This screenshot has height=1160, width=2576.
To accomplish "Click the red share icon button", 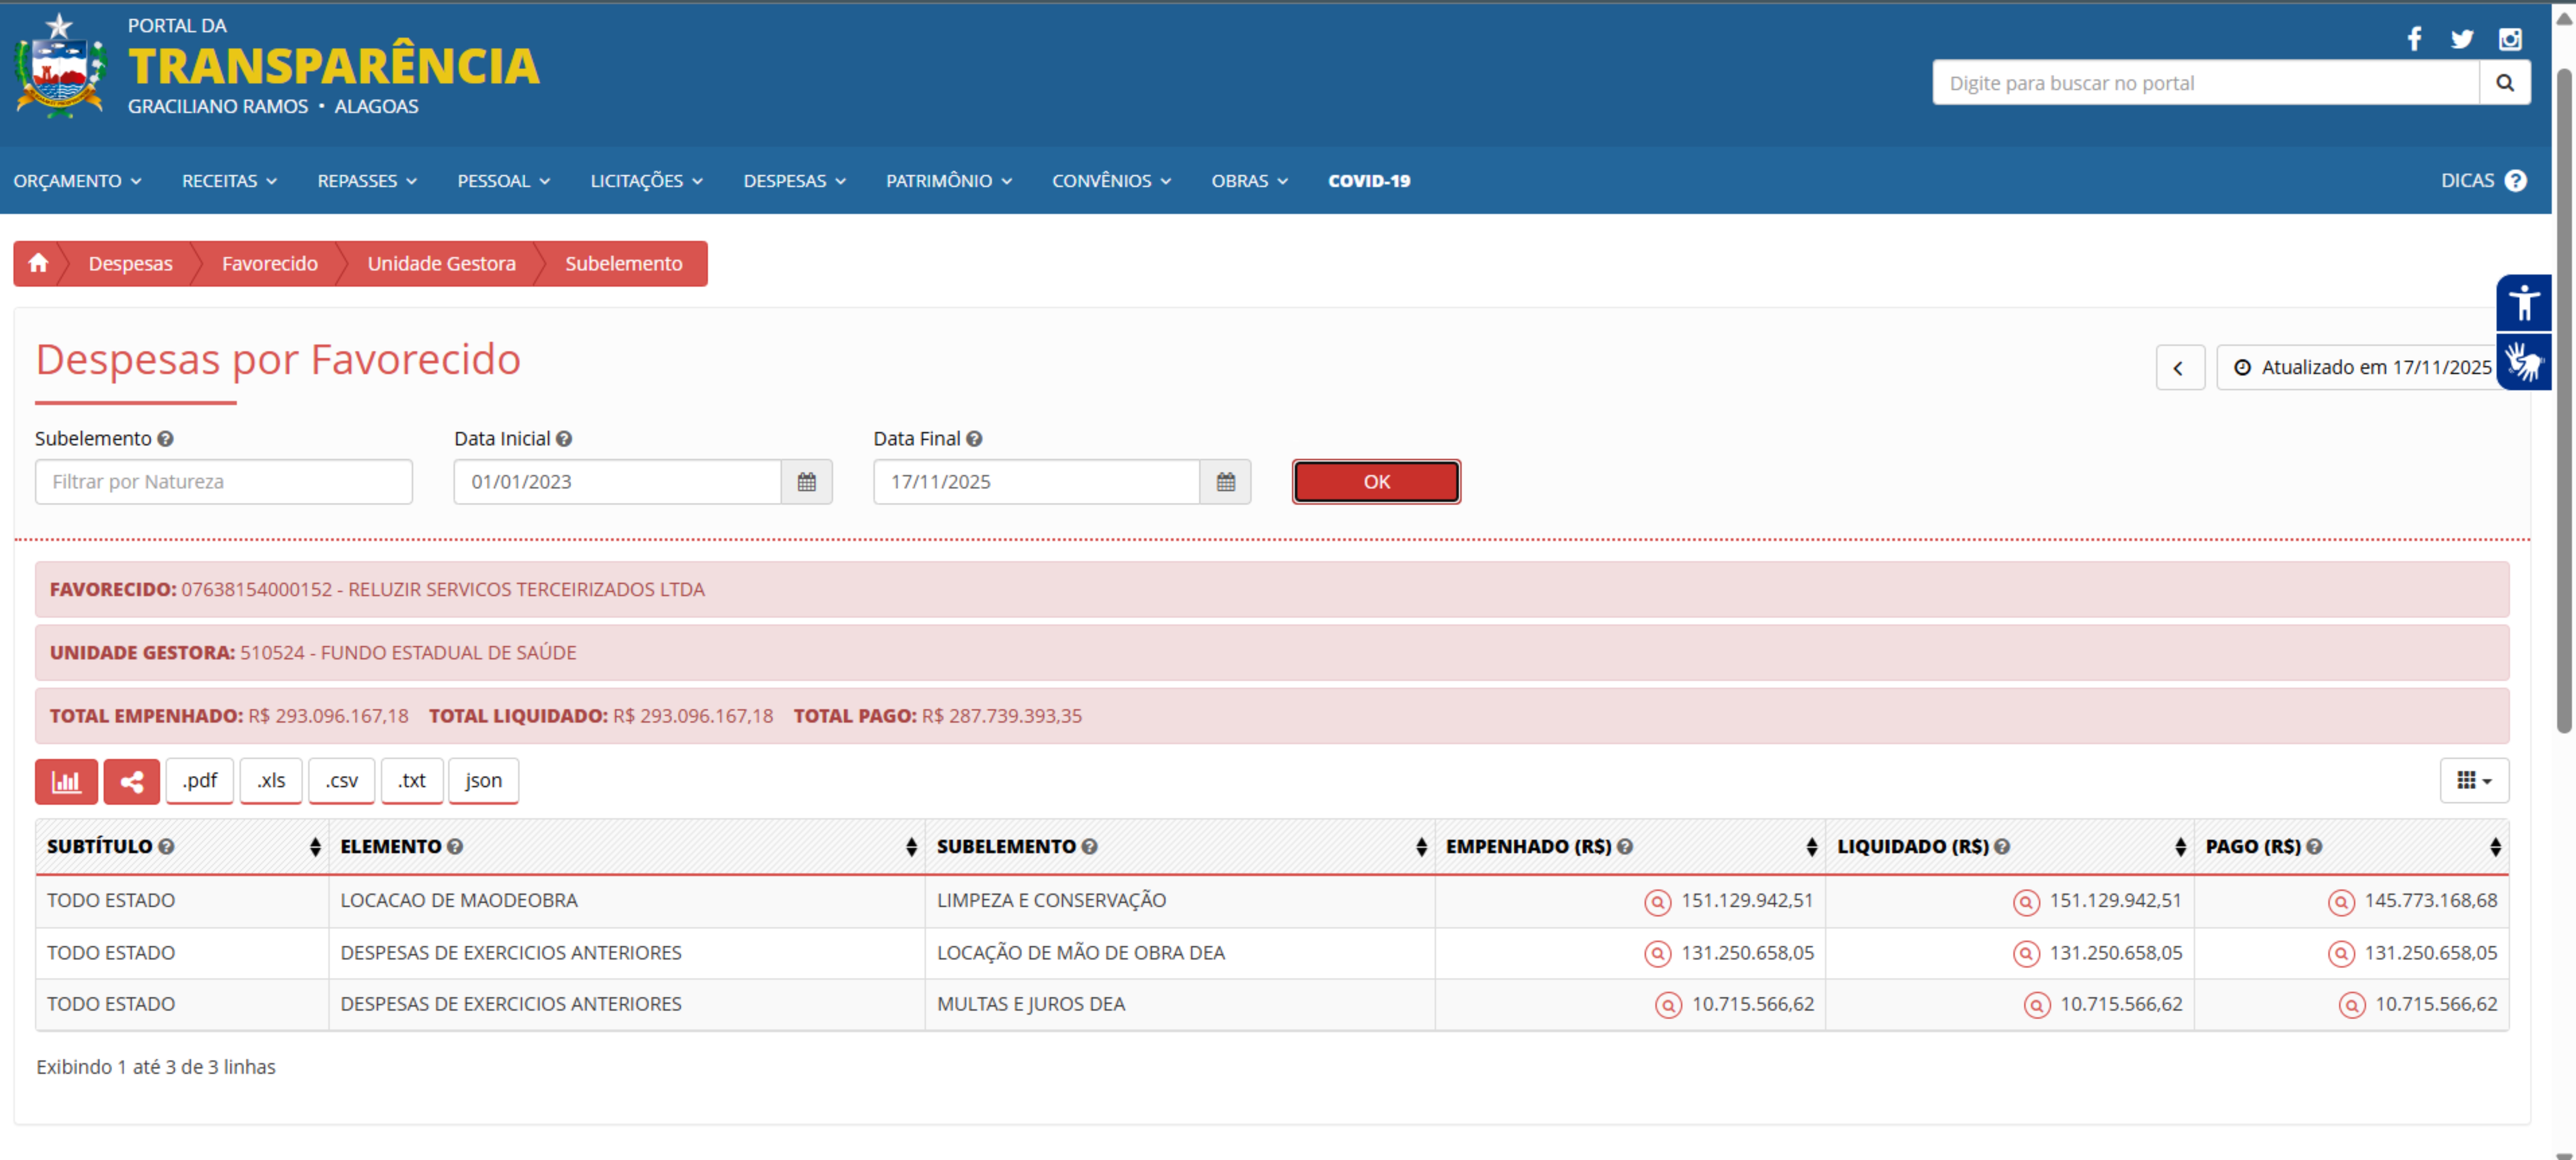I will tap(132, 781).
